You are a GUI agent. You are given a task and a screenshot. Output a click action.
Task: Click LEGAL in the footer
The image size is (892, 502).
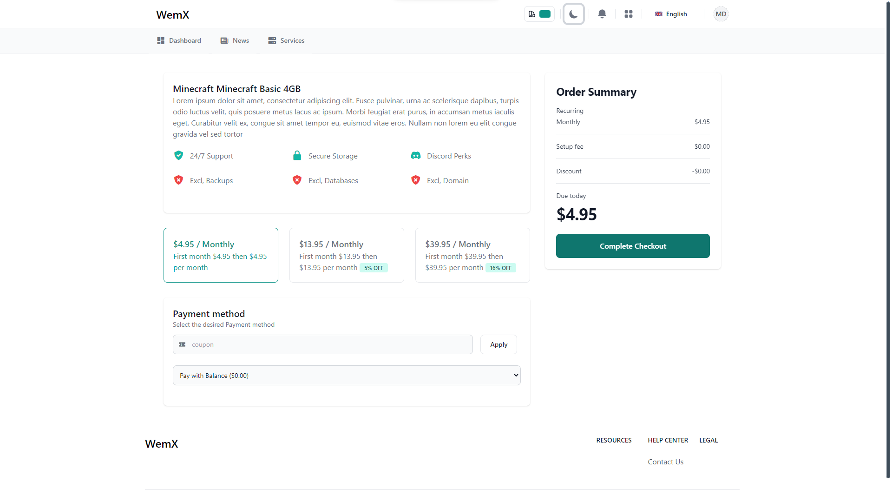708,440
